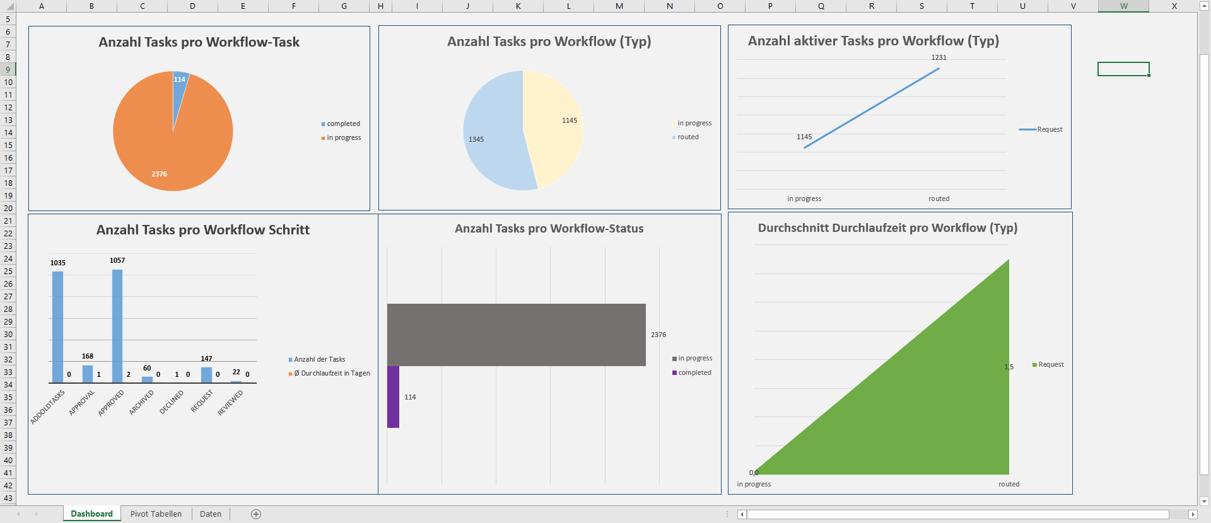Select column W header
The width and height of the screenshot is (1211, 523).
(x=1123, y=6)
